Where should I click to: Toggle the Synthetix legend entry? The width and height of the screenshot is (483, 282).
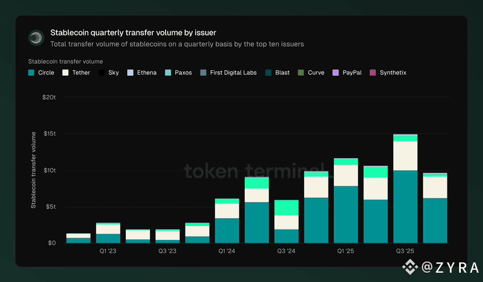(388, 73)
